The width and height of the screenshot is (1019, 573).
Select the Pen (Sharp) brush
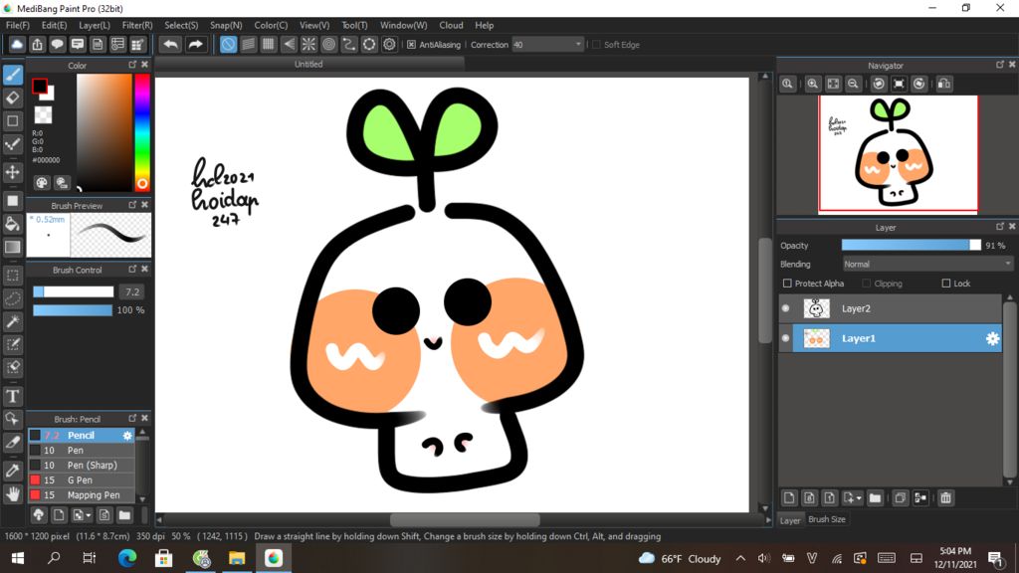[x=82, y=466]
